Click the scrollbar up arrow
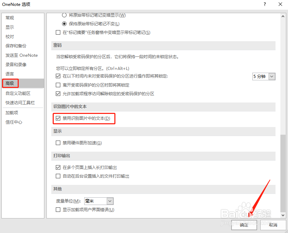Image resolution: width=288 pixels, height=233 pixels. coord(283,17)
